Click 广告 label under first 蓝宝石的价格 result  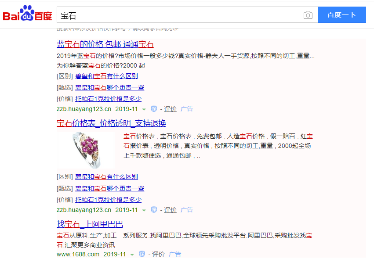point(186,109)
